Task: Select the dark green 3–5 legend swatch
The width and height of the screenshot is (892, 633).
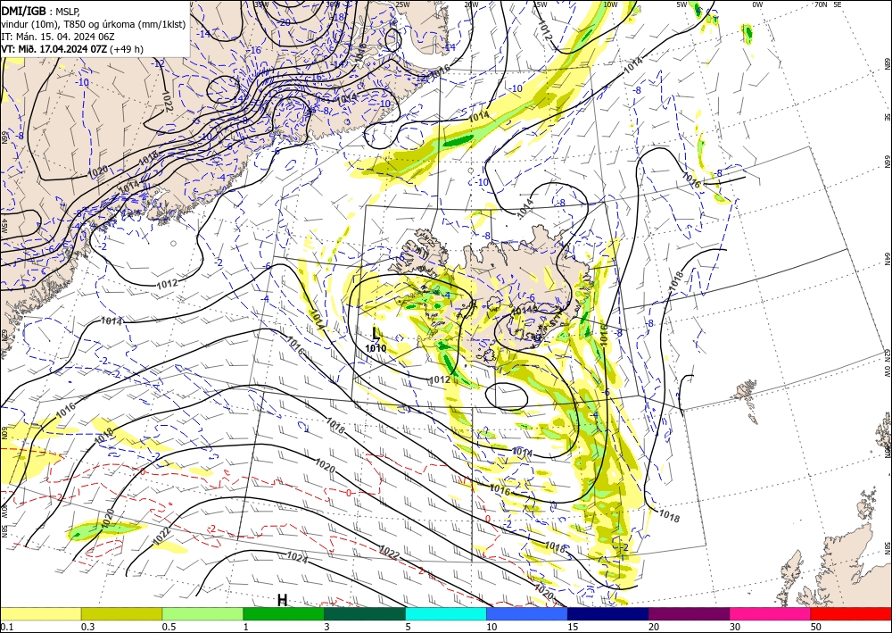Action: (x=365, y=613)
